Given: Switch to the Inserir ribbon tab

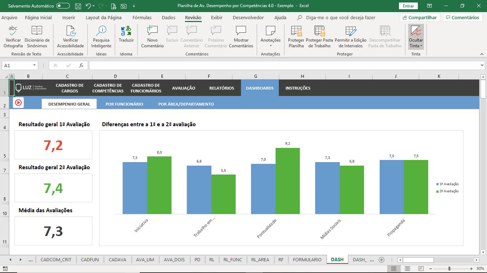Looking at the screenshot, I should coord(69,17).
